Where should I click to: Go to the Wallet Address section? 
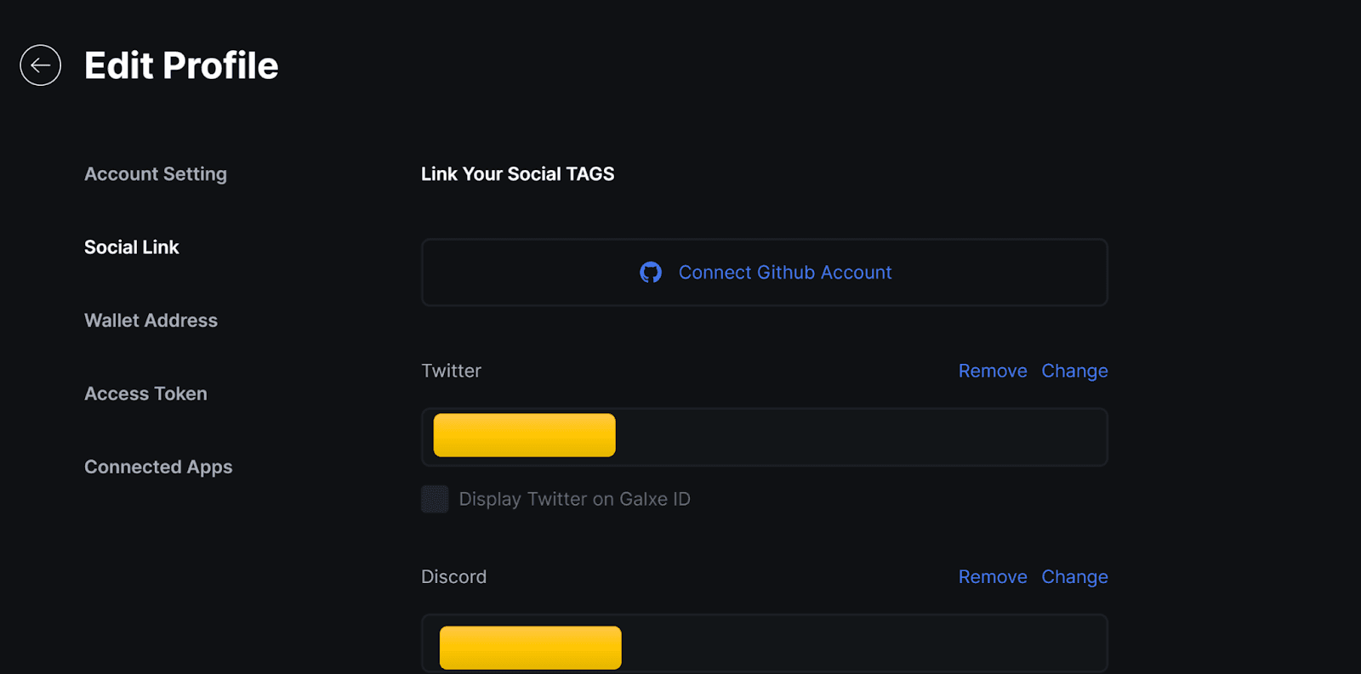pos(151,320)
